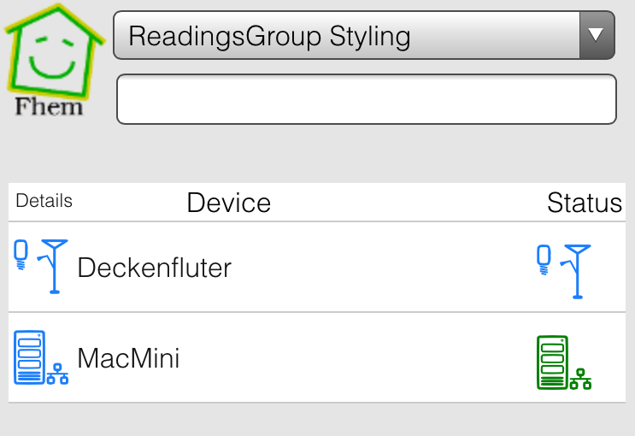Click the Details column header
635x436 pixels.
(x=44, y=201)
